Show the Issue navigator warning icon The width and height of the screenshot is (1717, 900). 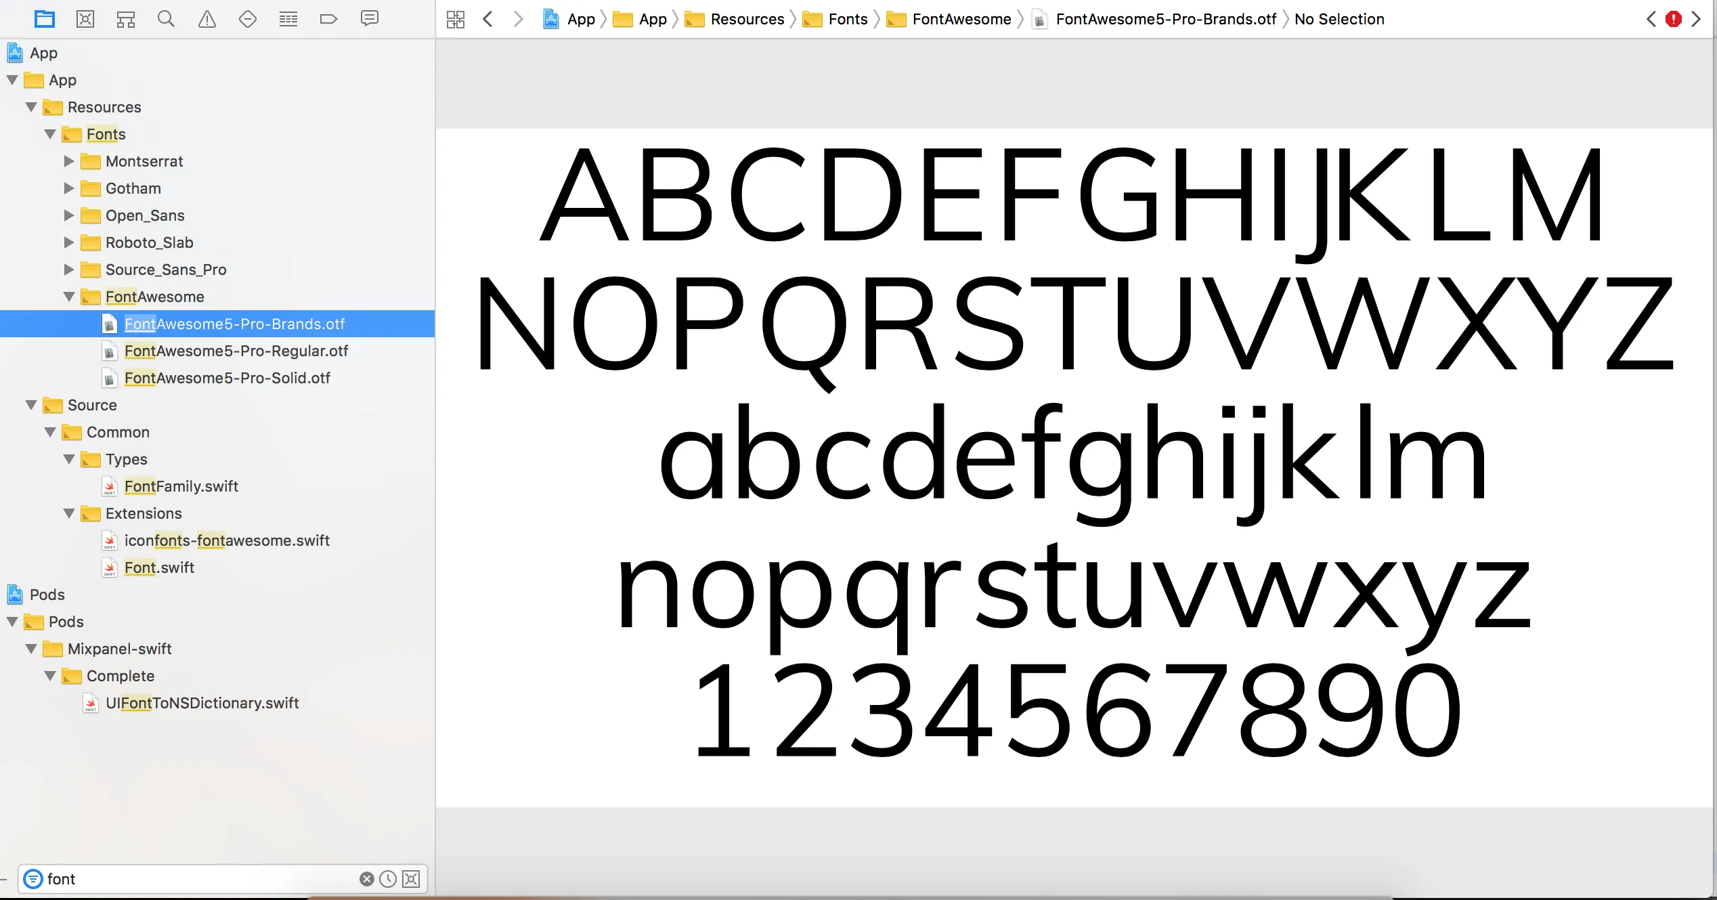pos(207,19)
